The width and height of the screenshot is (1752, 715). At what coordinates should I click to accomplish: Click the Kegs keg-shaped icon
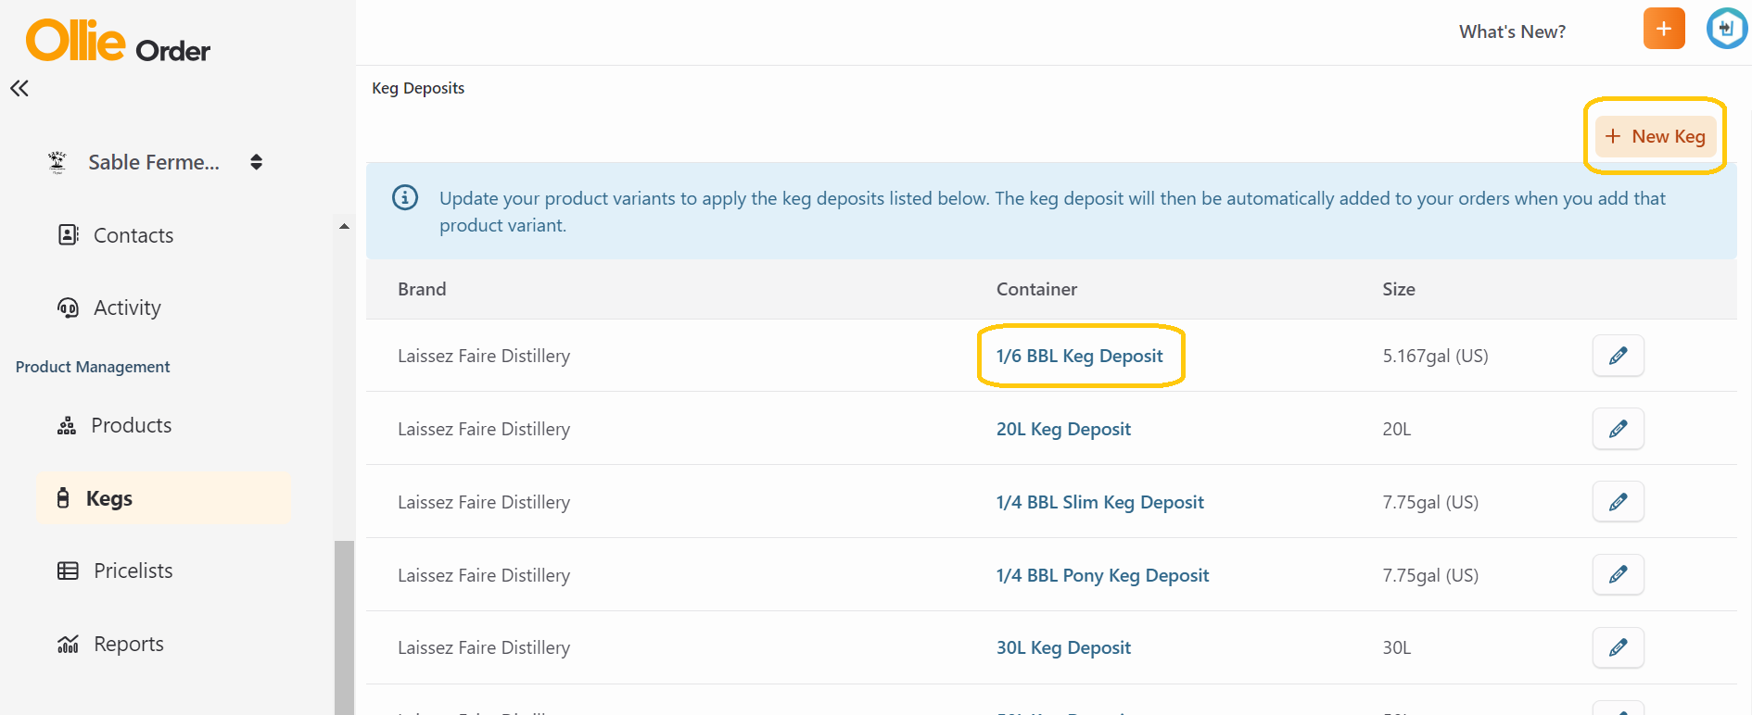tap(62, 497)
